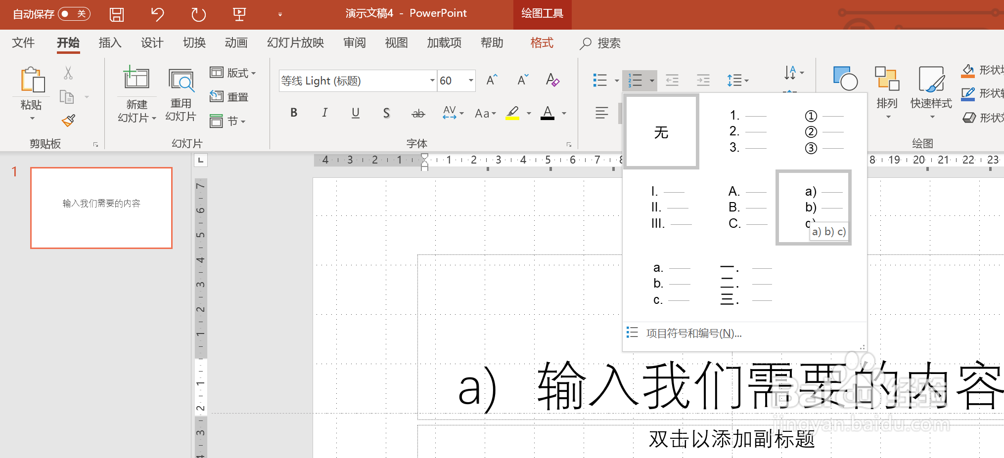Switch to the 格式 ribbon tab
The image size is (1004, 458).
542,43
